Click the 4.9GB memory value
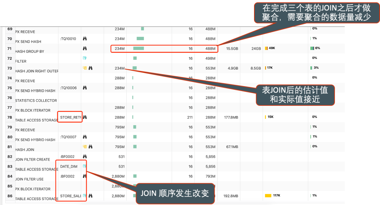Image resolution: width=380 pixels, height=205 pixels. (x=233, y=68)
